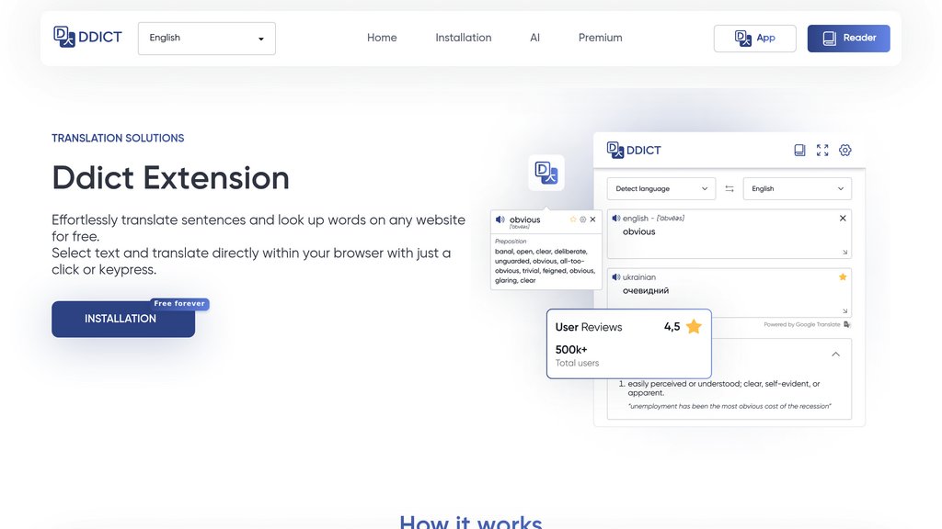Image resolution: width=942 pixels, height=529 pixels.
Task: Open the small gear in the obvious popup
Action: click(x=582, y=219)
